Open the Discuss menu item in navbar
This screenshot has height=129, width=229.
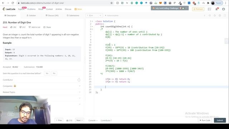click(x=68, y=9)
